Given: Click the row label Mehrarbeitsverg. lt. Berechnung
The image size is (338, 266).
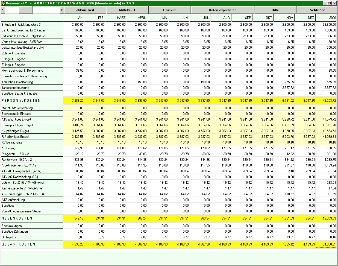Looking at the screenshot, I should pos(32,71).
